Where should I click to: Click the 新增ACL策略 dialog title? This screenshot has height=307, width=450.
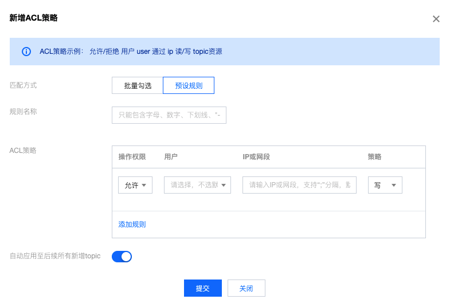click(34, 18)
